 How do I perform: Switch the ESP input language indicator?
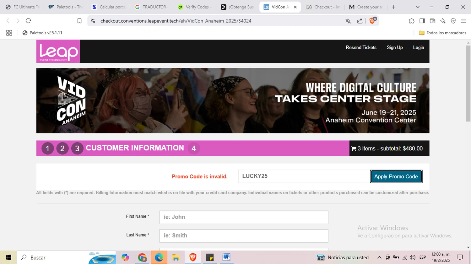click(423, 257)
